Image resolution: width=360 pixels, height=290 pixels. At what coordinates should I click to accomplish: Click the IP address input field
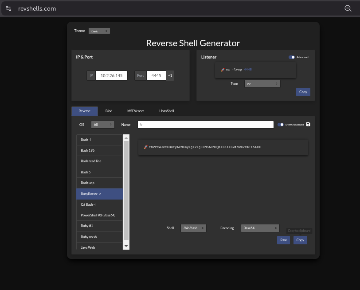point(111,76)
